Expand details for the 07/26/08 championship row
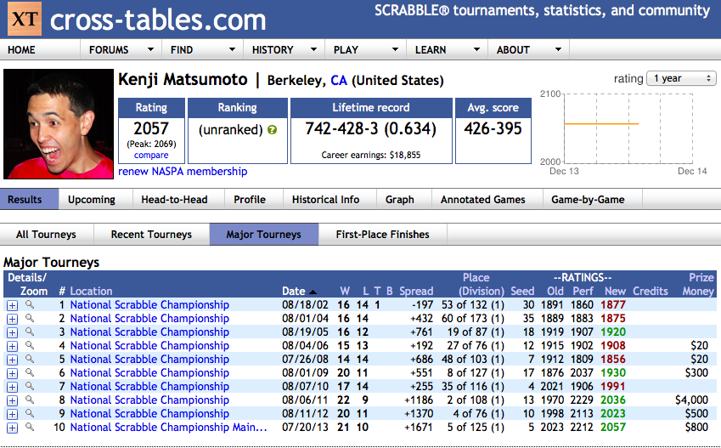This screenshot has height=448, width=721. (13, 360)
